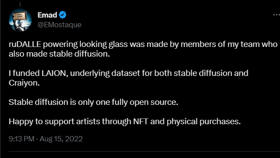This screenshot has height=158, width=280.
Task: Click the sign held up in avatar image
Action: [20, 16]
